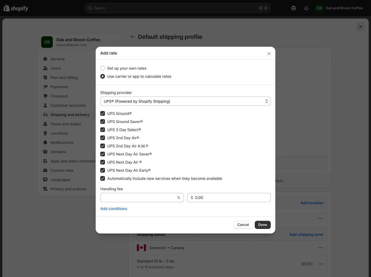Click the Notifications bell icon in sidebar
The height and width of the screenshot is (277, 371).
point(45,142)
